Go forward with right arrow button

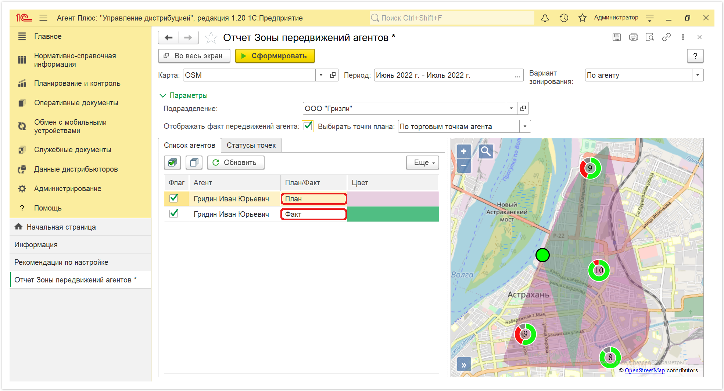click(188, 37)
